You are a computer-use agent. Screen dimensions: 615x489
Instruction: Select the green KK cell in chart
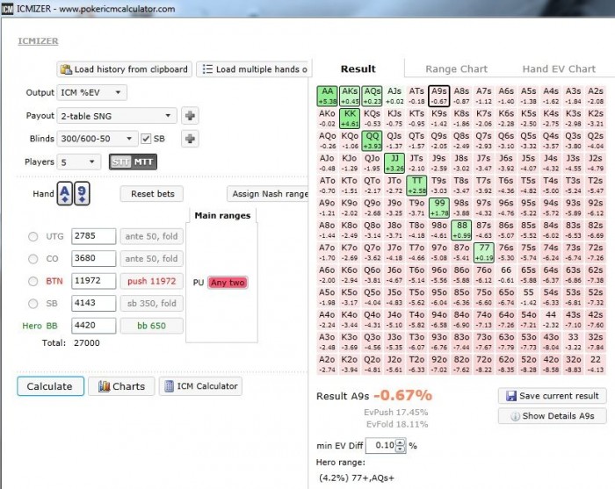350,119
